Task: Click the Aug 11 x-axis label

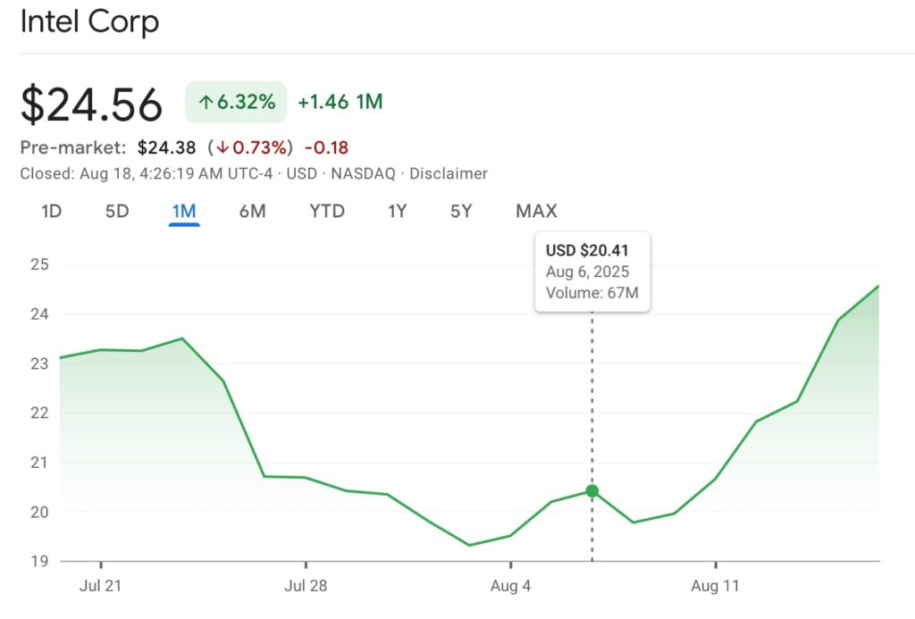Action: pyautogui.click(x=715, y=586)
